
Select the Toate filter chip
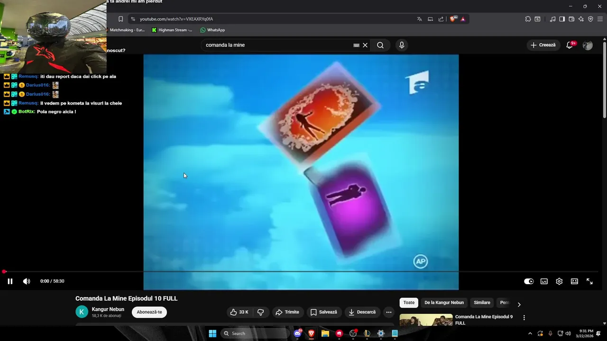[x=409, y=303]
